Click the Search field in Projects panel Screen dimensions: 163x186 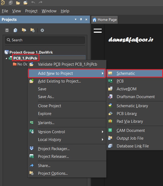click(x=45, y=40)
